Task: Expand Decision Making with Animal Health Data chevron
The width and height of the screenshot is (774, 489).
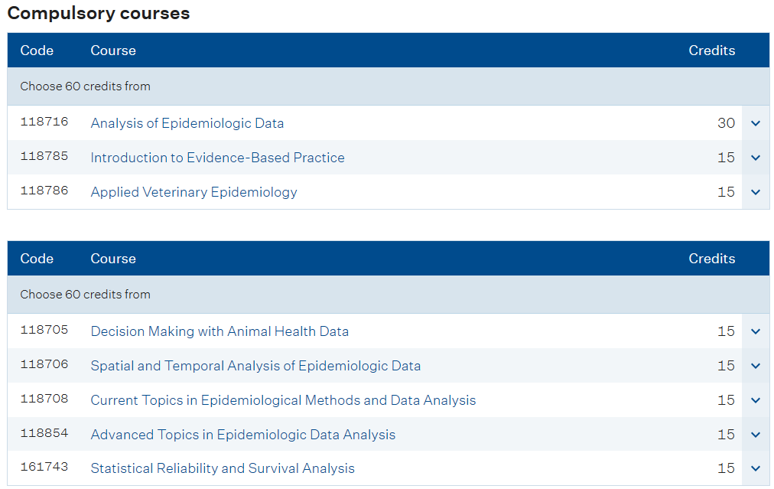Action: pos(755,331)
